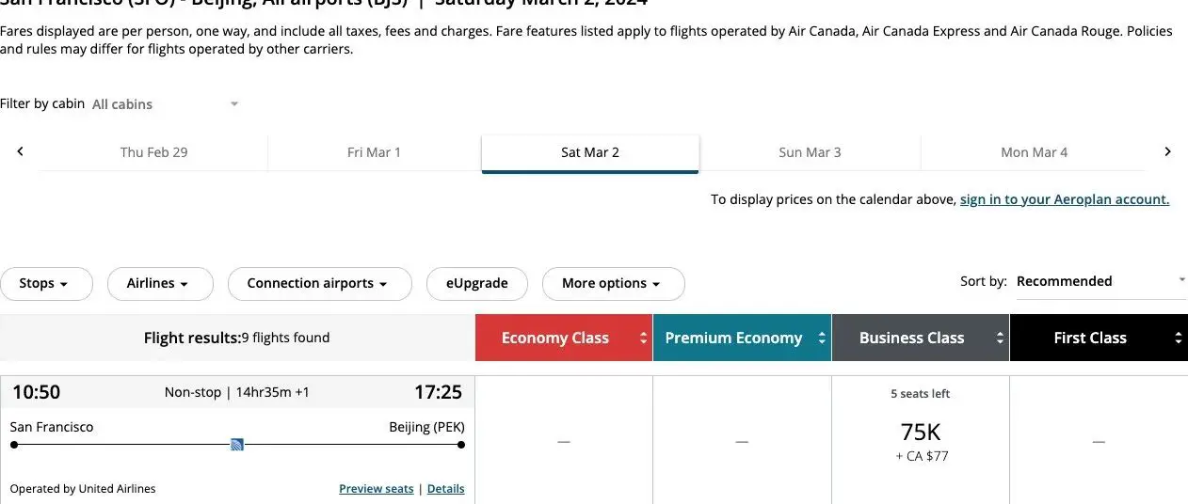Expand the Stops filter
The width and height of the screenshot is (1188, 504).
(x=45, y=284)
